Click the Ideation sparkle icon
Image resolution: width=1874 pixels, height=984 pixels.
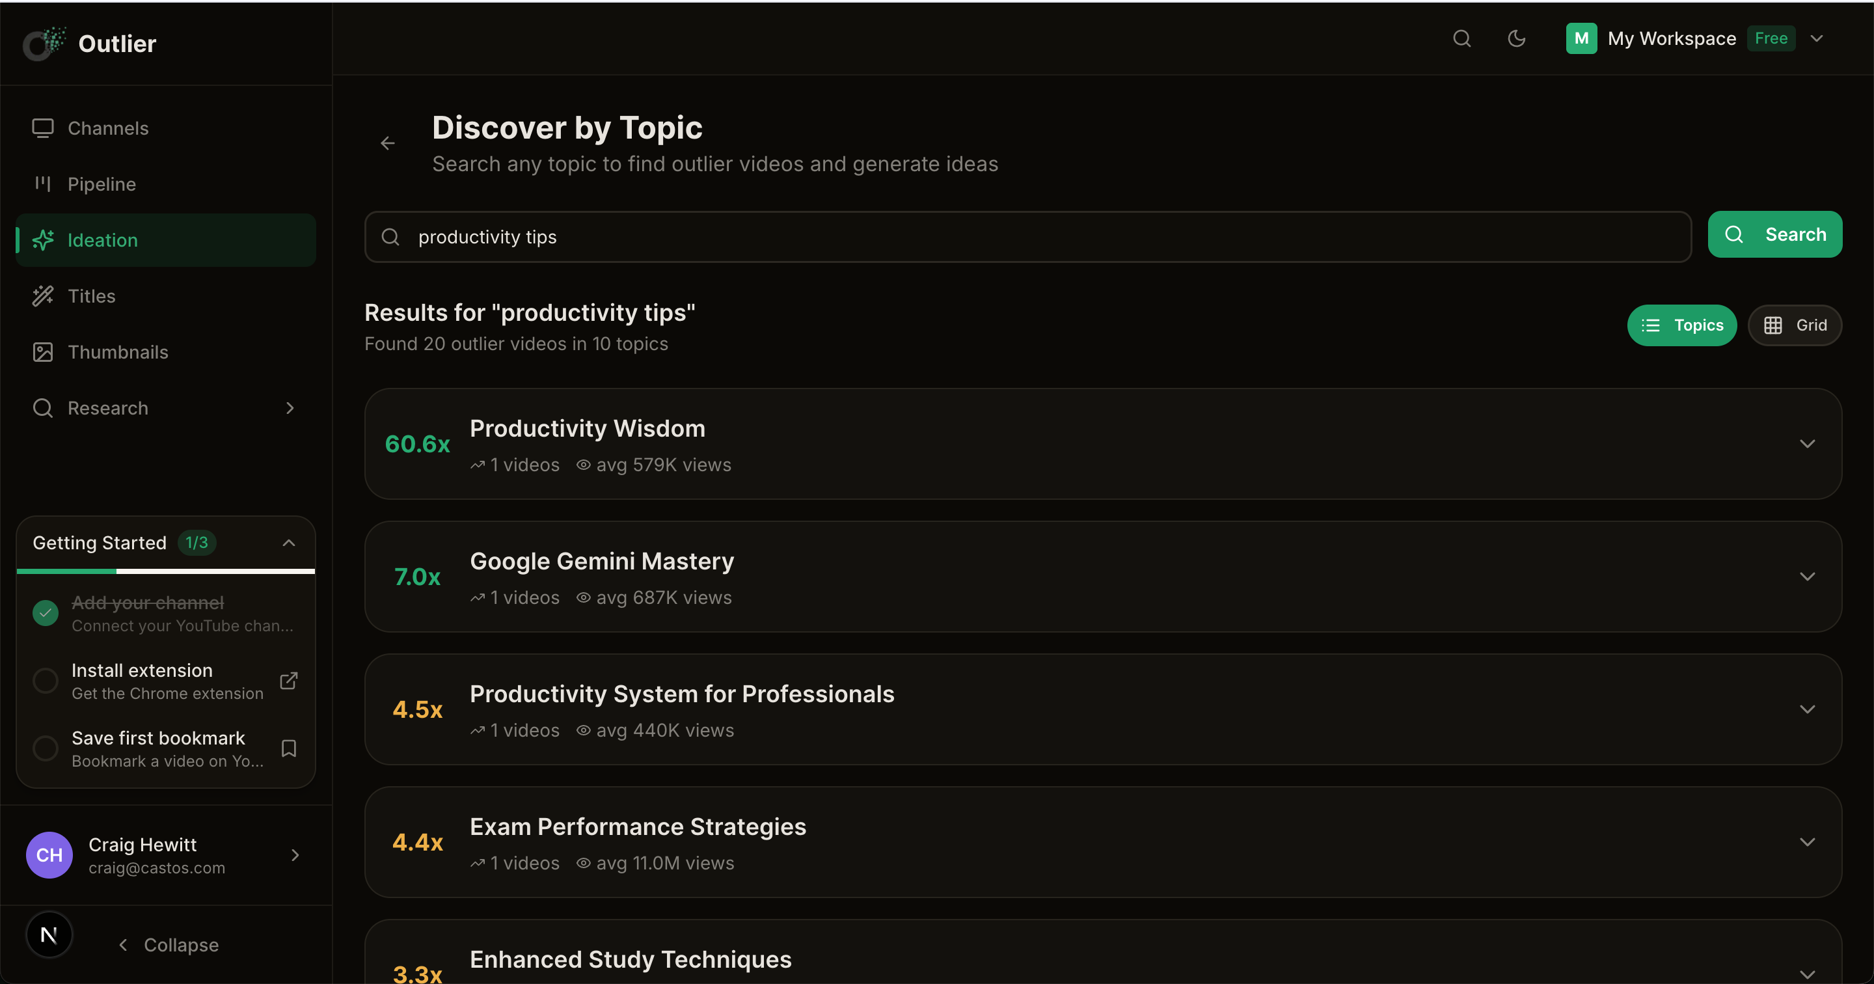coord(43,240)
